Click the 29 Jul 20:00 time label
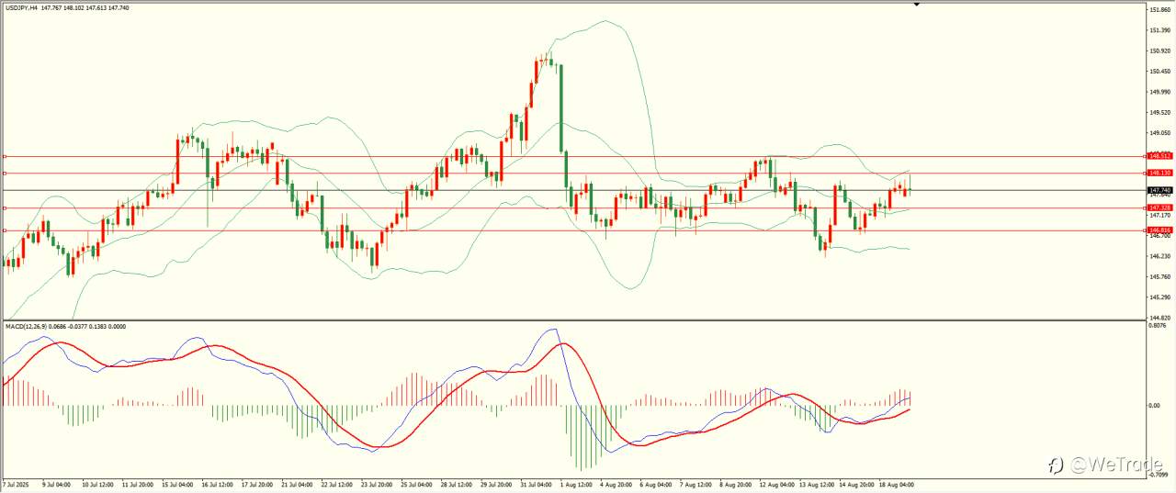This screenshot has height=493, width=1176. pyautogui.click(x=498, y=484)
